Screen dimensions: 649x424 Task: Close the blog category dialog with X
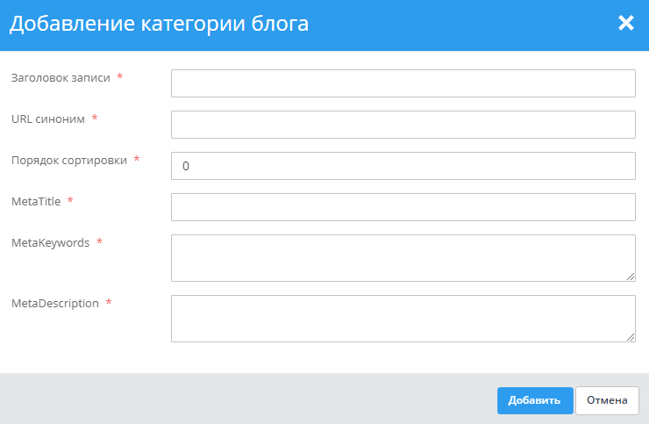[626, 23]
